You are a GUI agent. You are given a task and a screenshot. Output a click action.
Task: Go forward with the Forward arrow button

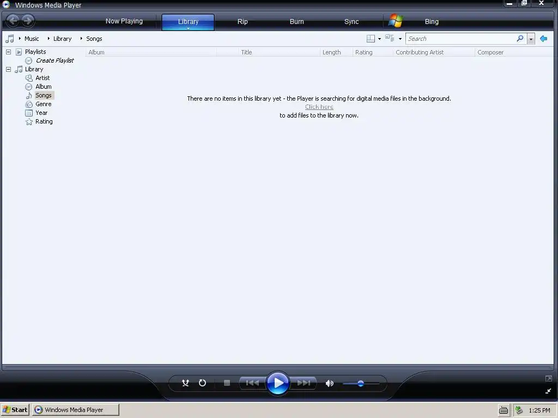(x=27, y=21)
